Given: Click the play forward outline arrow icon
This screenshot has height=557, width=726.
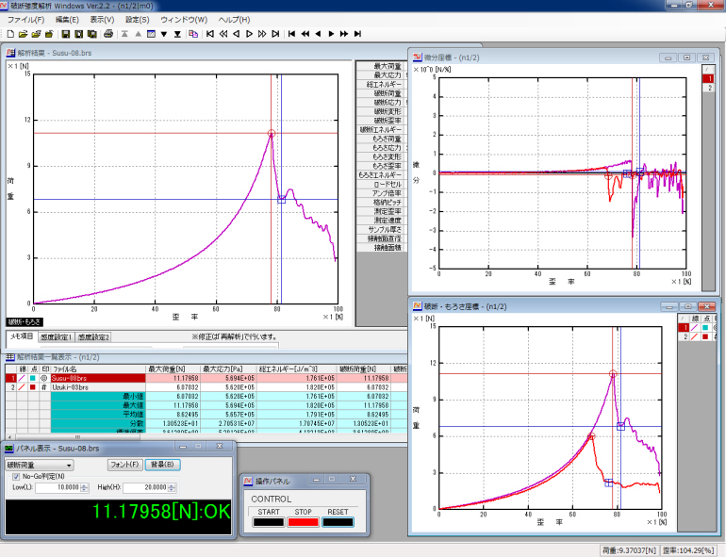Looking at the screenshot, I should pyautogui.click(x=249, y=34).
